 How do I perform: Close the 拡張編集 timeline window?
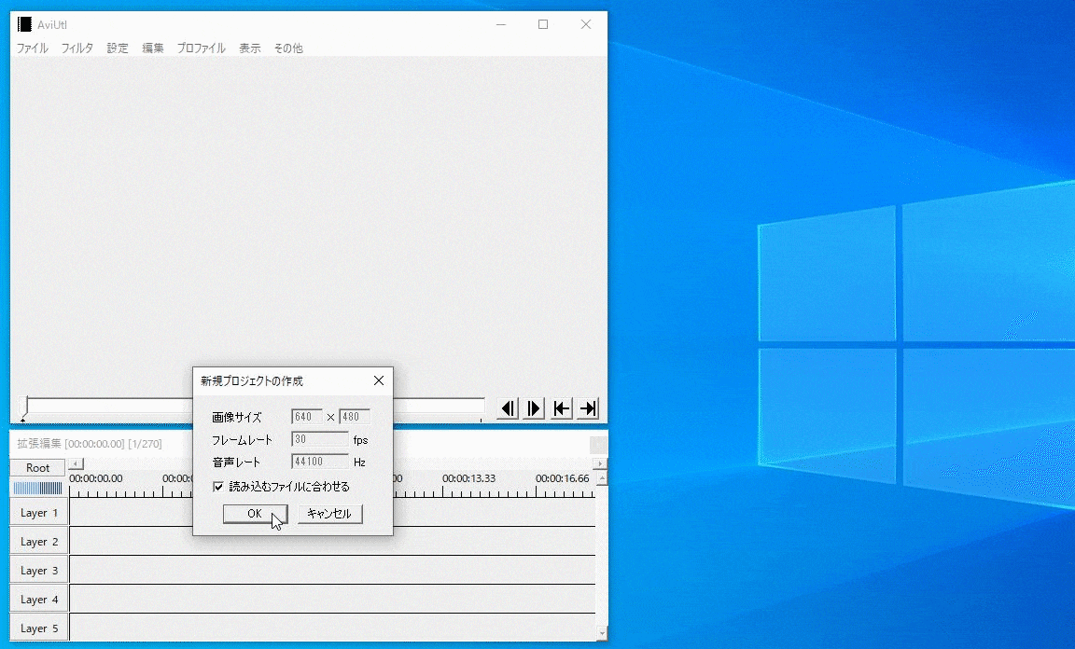(x=598, y=444)
